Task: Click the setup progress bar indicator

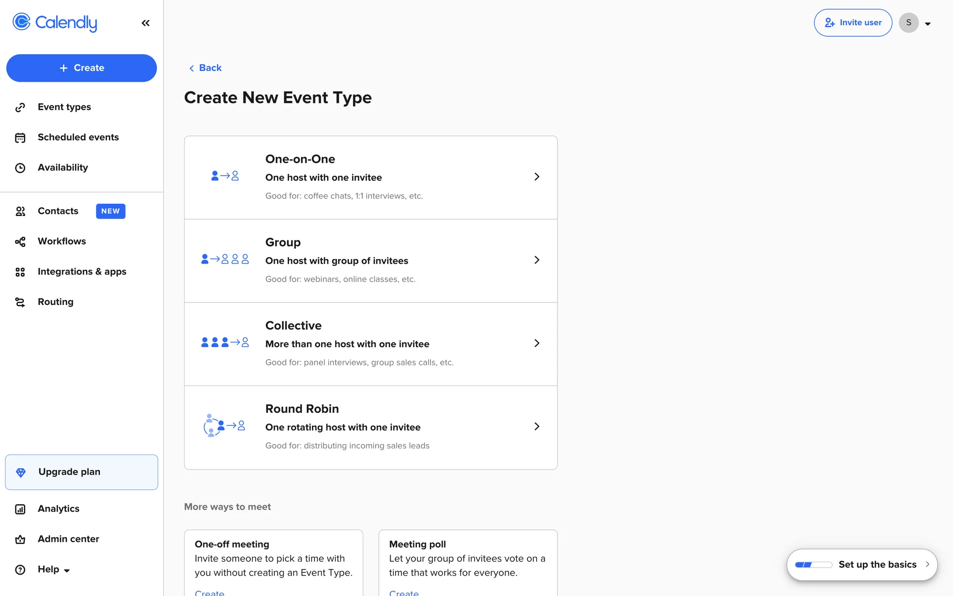Action: pyautogui.click(x=813, y=565)
